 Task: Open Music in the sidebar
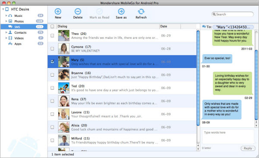coord(18,15)
